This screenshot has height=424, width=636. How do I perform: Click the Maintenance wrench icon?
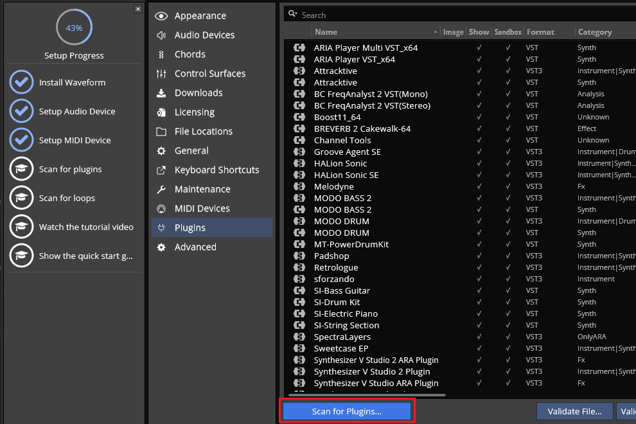[x=161, y=190]
